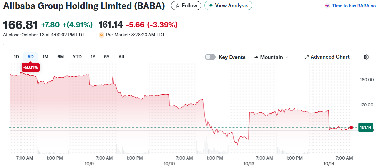The height and width of the screenshot is (168, 376).
Task: Click the red current price dot on chart
Action: tap(351, 127)
